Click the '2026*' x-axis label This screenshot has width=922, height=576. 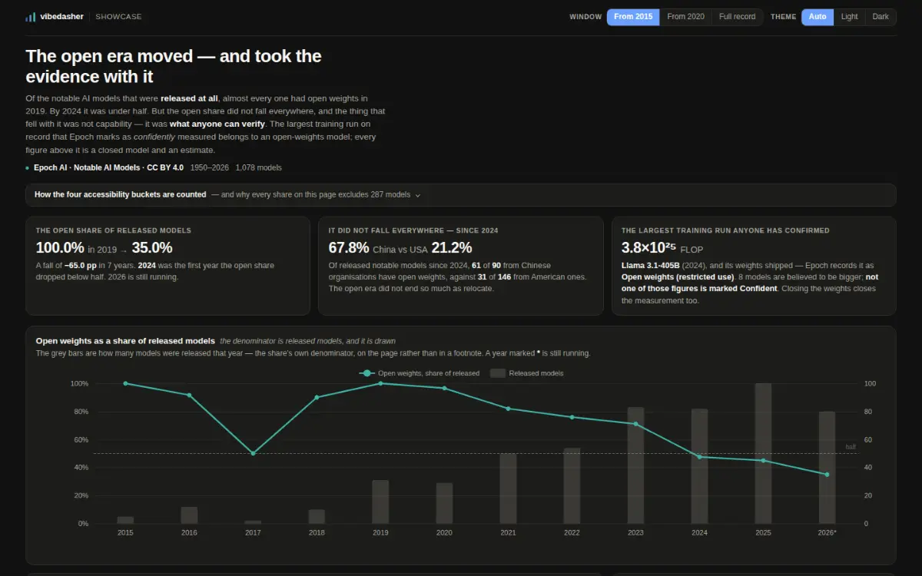point(827,532)
